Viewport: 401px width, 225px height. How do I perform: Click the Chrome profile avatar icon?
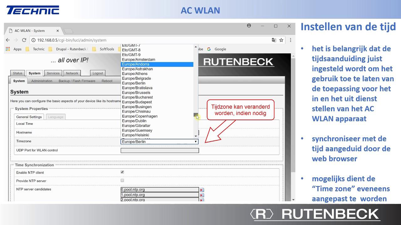249,26
